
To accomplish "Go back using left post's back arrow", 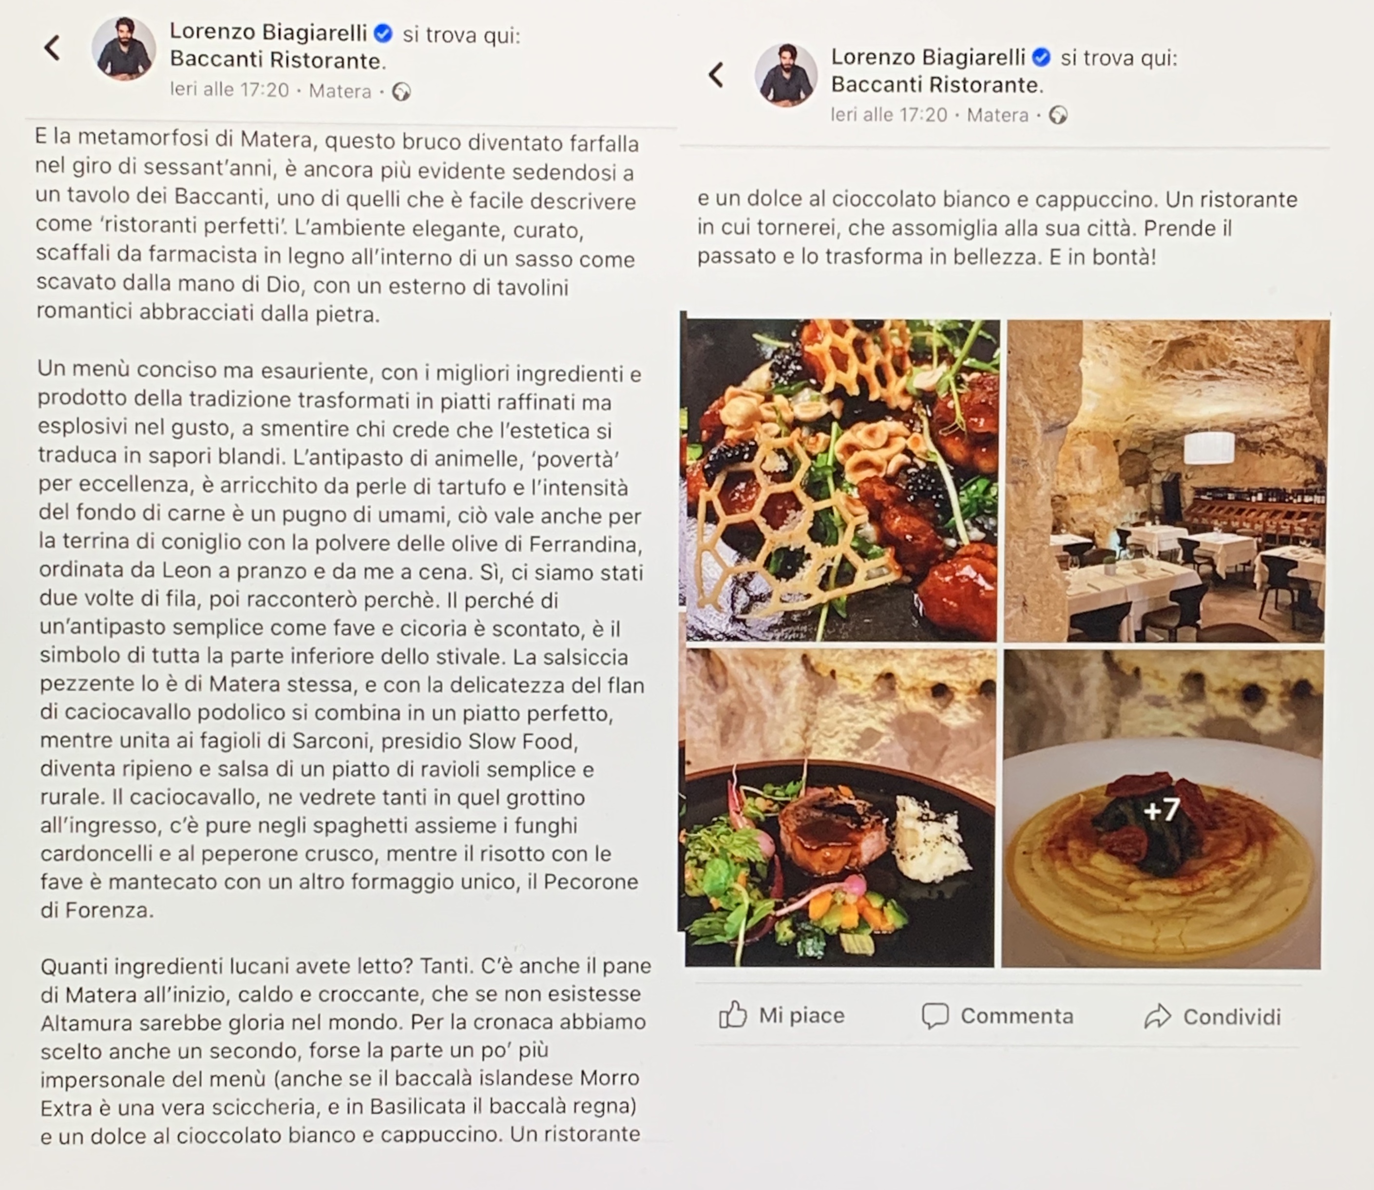I will click(53, 48).
